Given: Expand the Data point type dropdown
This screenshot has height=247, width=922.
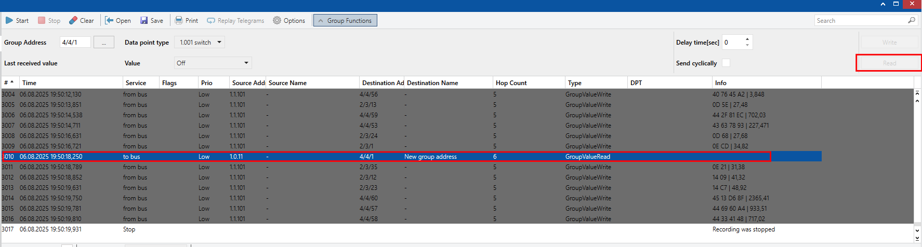Looking at the screenshot, I should (219, 43).
